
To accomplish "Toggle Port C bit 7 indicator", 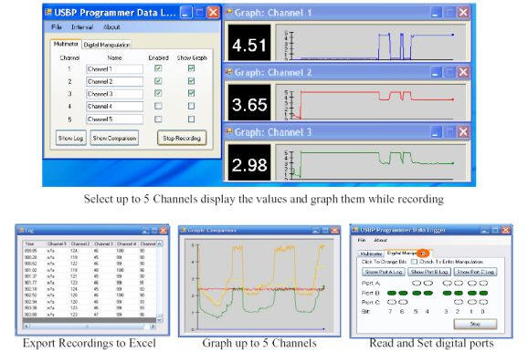I will [x=392, y=302].
